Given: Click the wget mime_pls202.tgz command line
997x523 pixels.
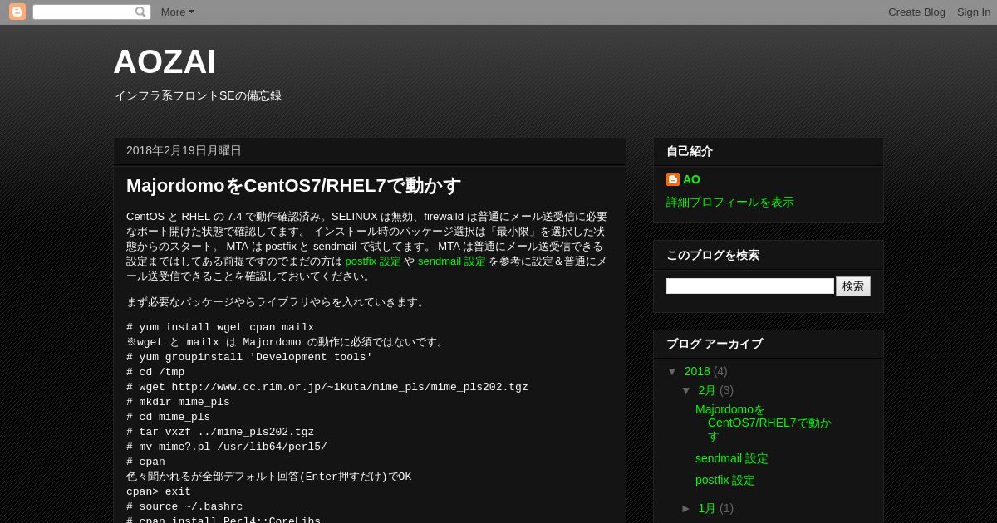Looking at the screenshot, I should pos(327,387).
